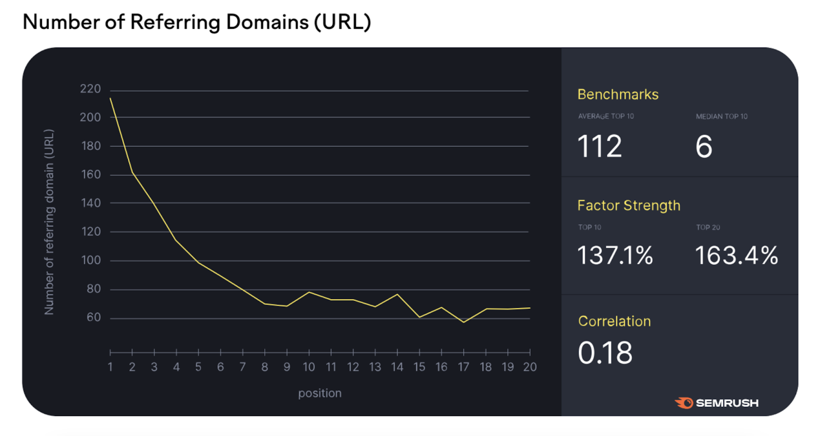Click the Semrush flame logo icon
Screen dimensions: 818x436
coord(684,403)
